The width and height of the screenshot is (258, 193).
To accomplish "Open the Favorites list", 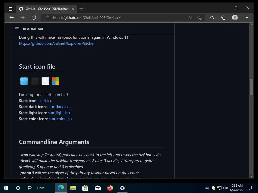I will point(212,18).
